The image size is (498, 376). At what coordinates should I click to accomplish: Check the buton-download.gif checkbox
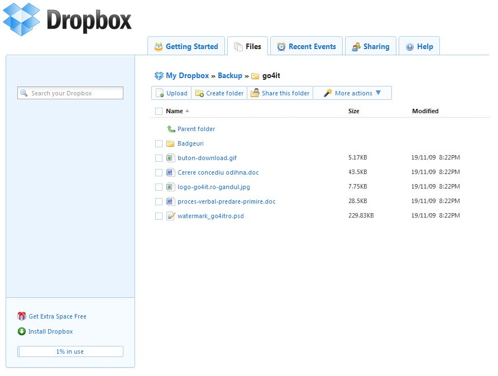[x=159, y=158]
